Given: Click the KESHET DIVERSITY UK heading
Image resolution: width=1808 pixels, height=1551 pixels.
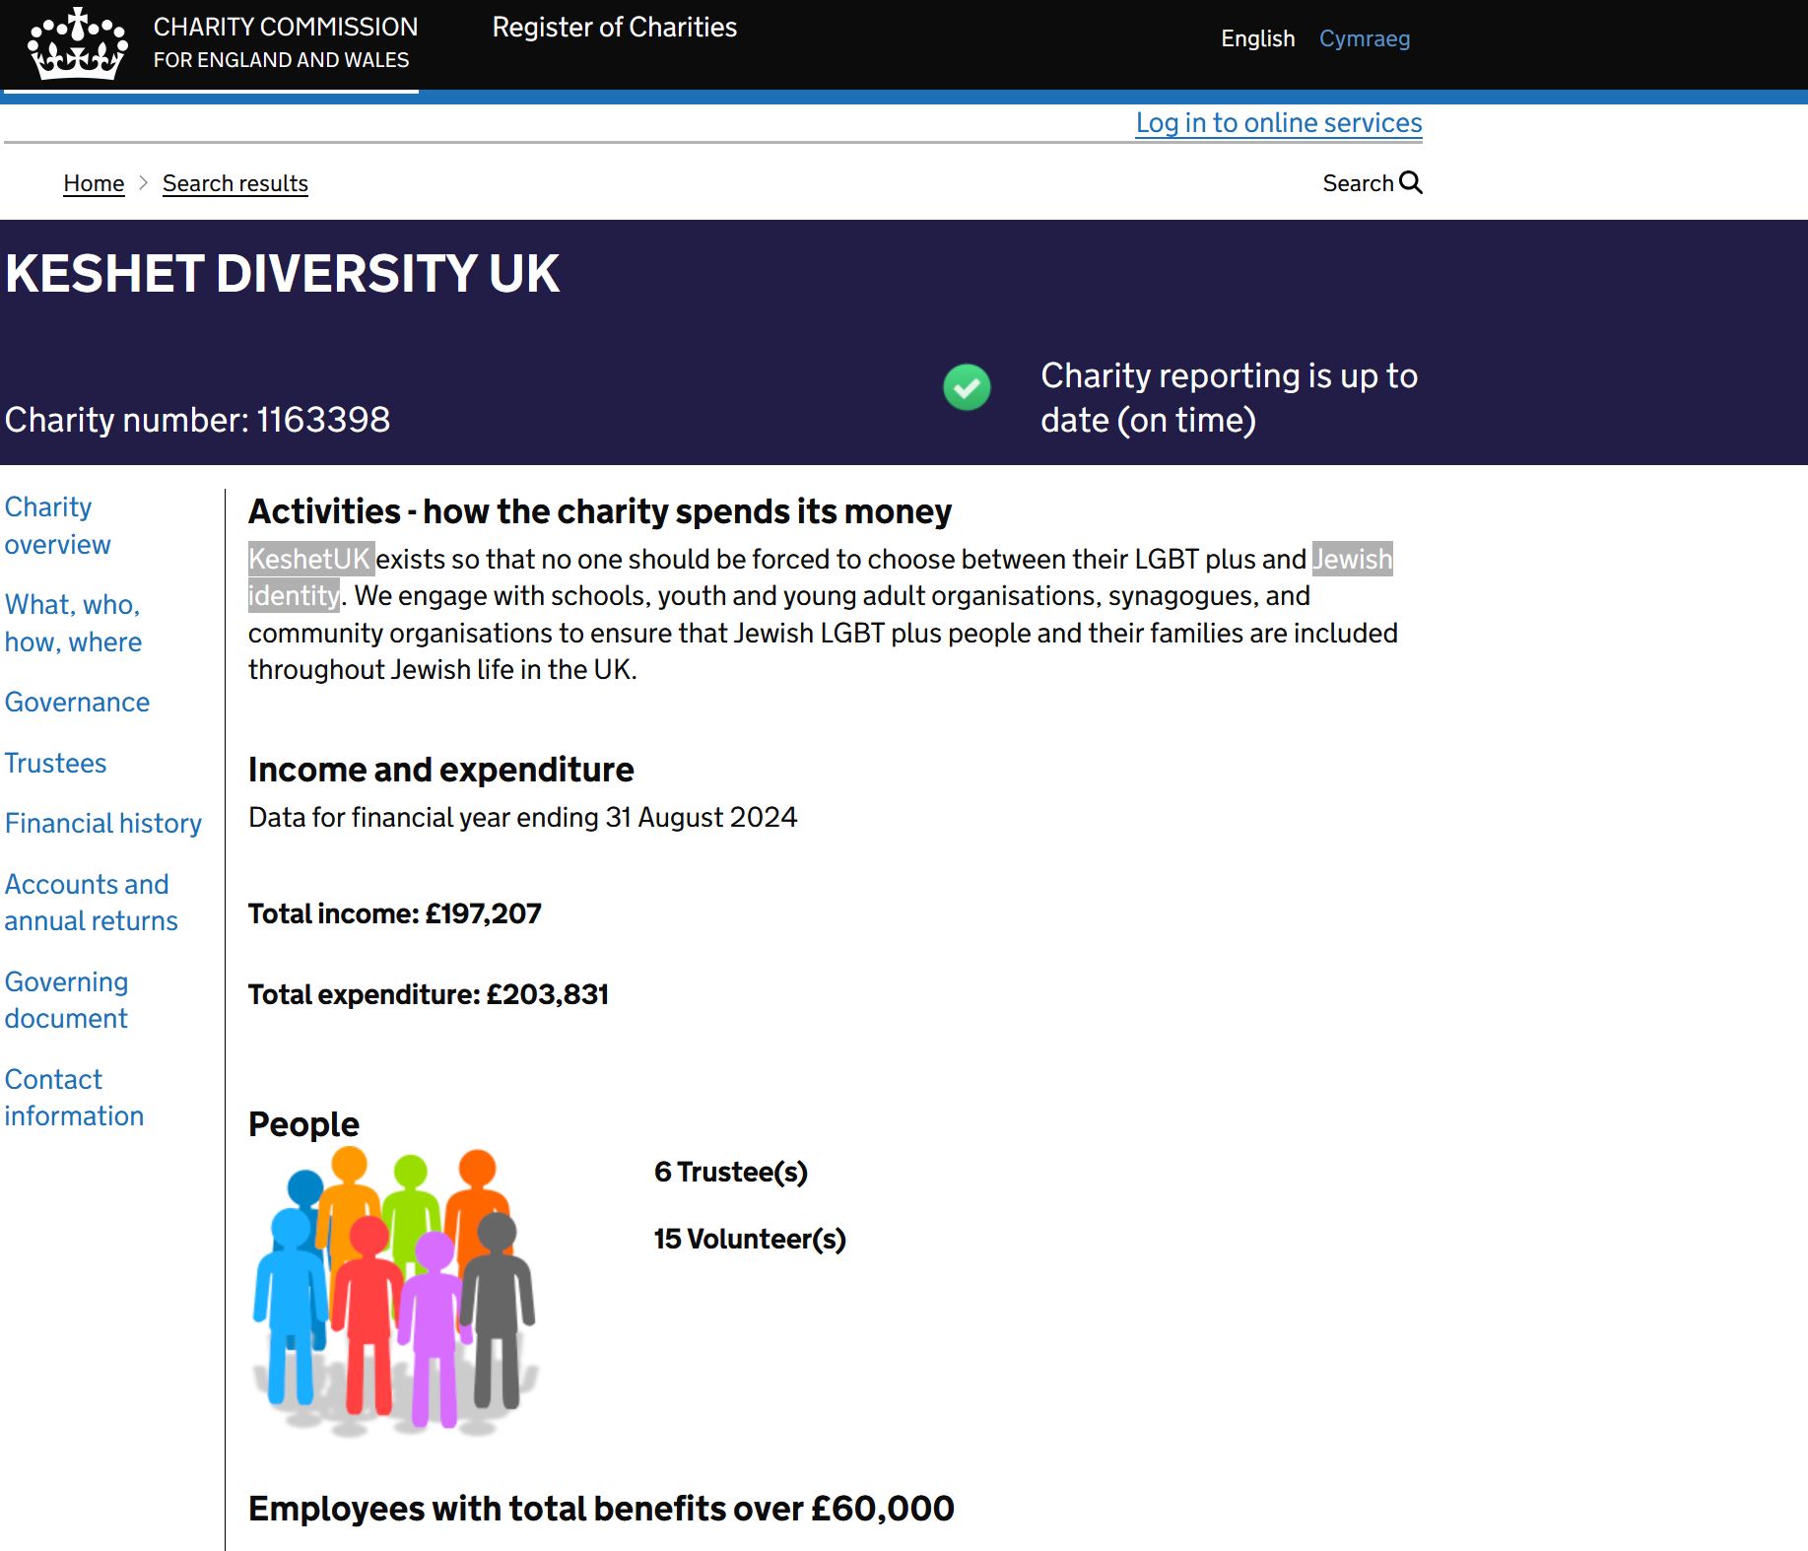Looking at the screenshot, I should tap(283, 274).
